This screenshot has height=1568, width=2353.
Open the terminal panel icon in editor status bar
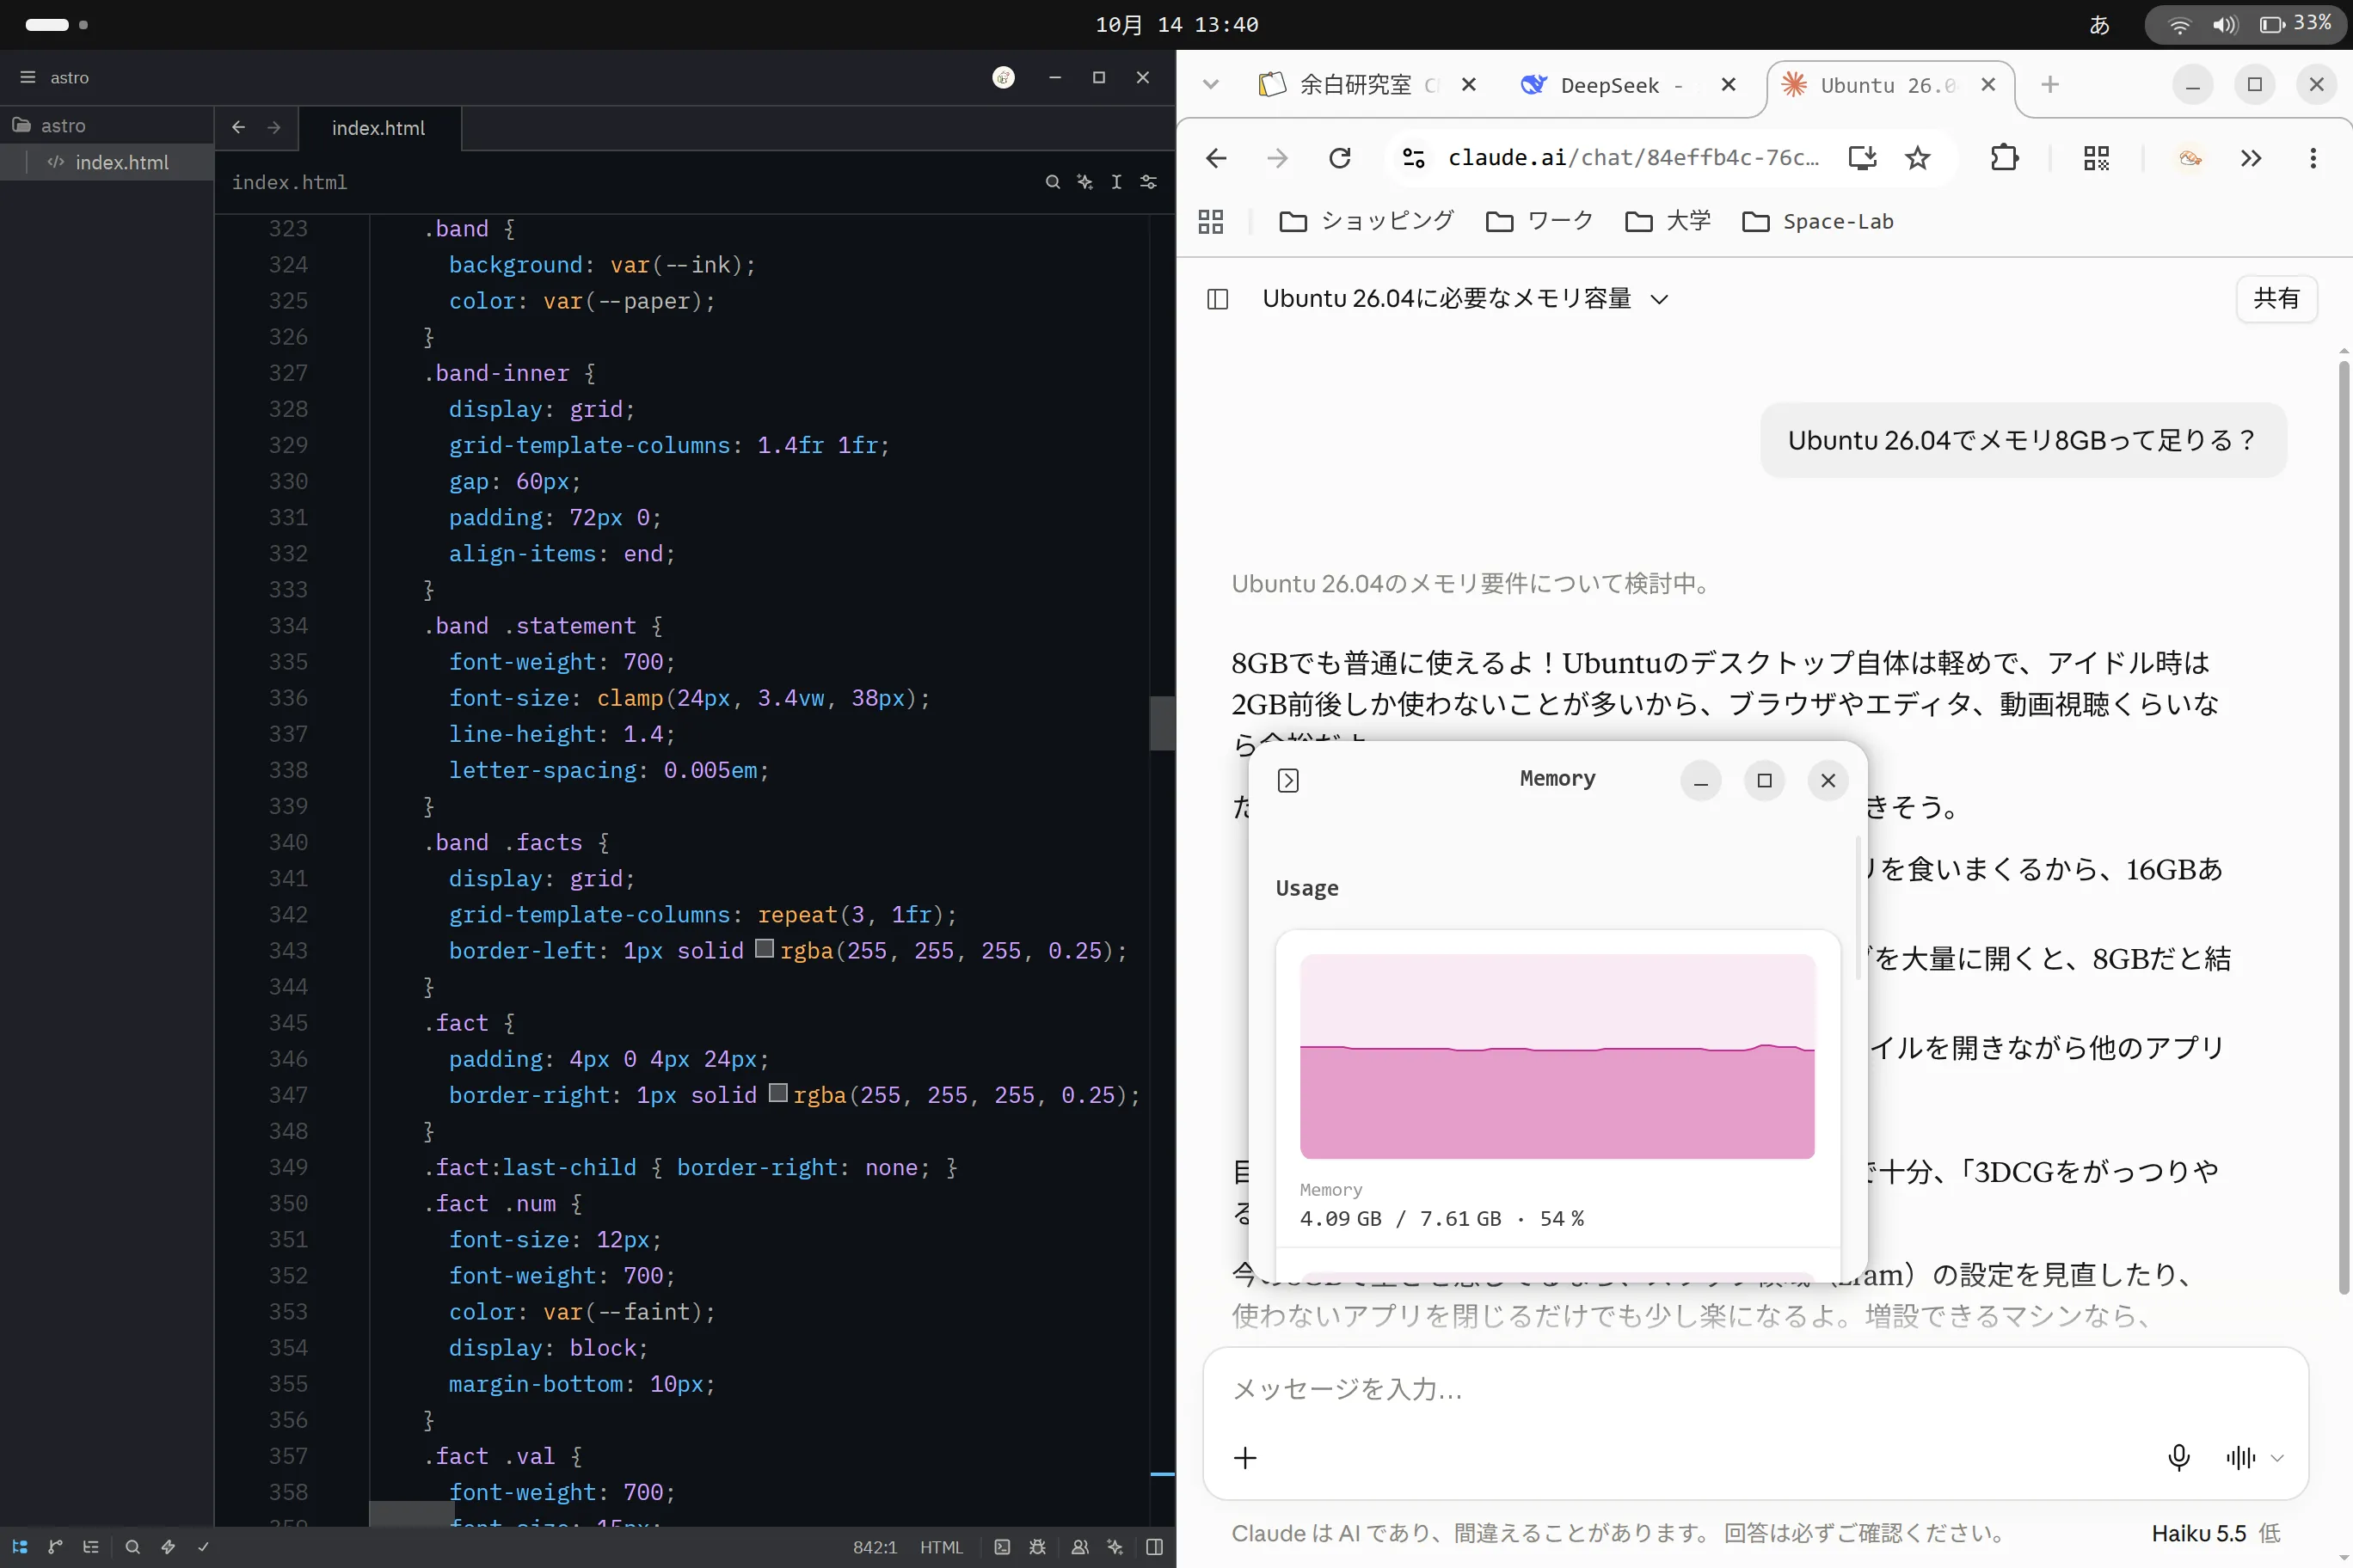tap(1003, 1547)
